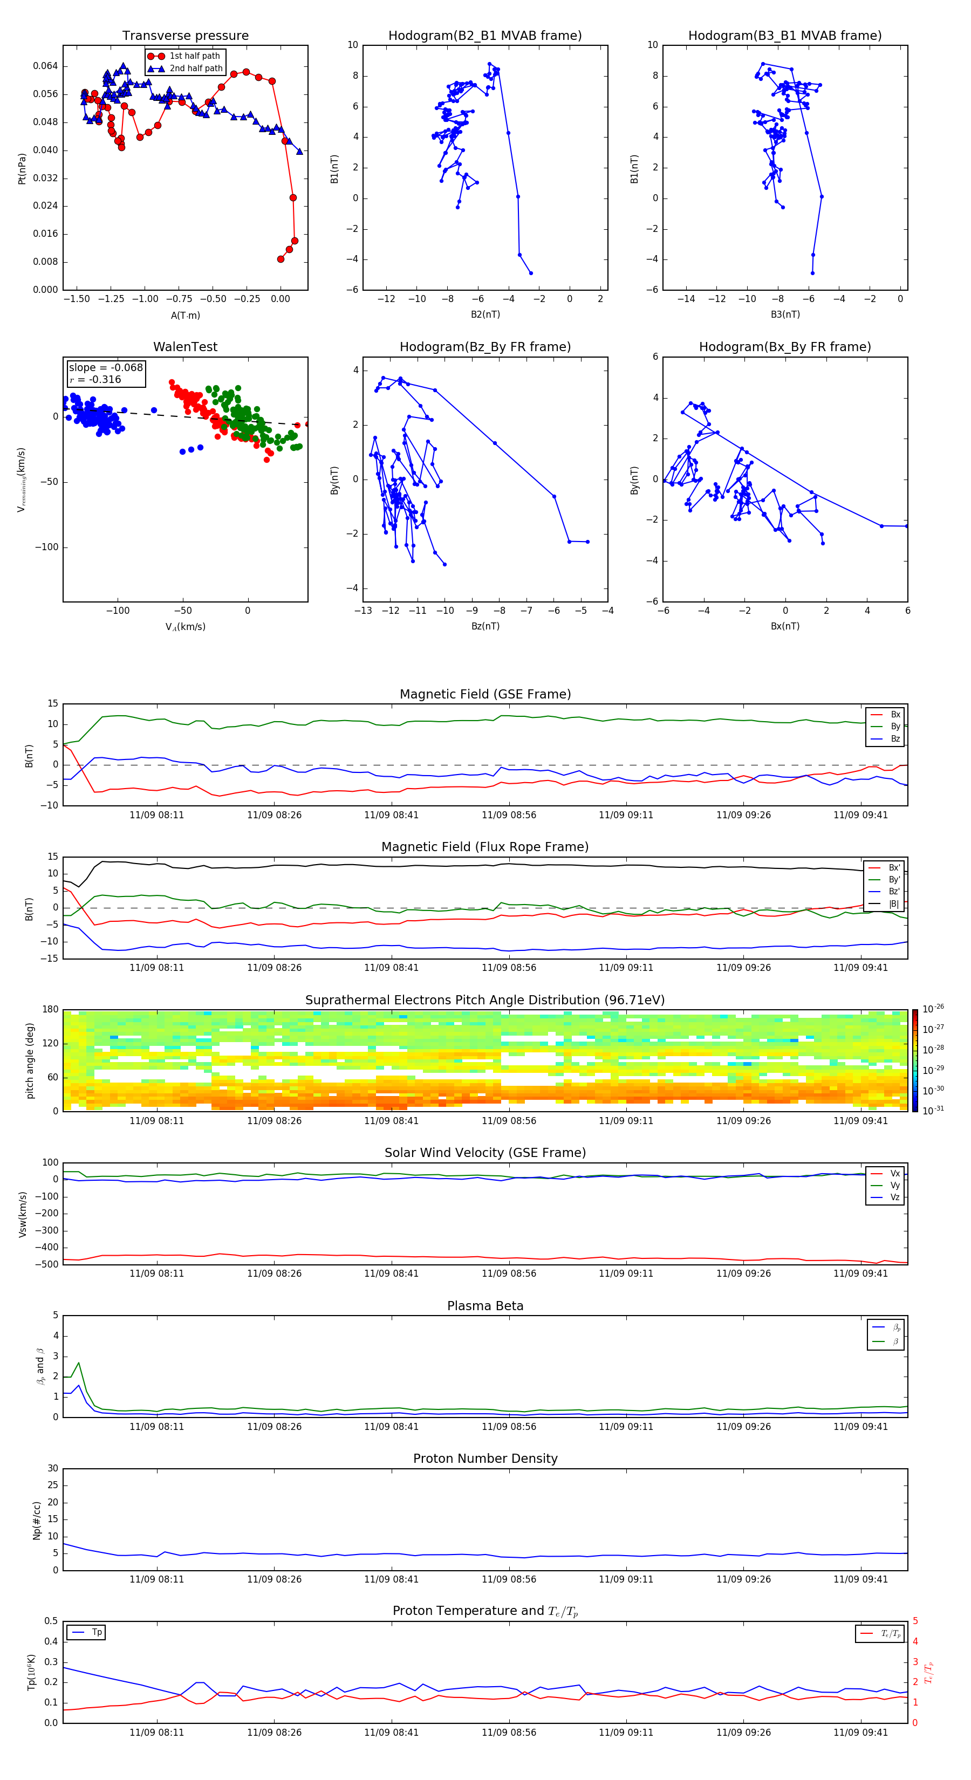This screenshot has height=1780, width=971.
Task: Click the "Solar Wind Velocity (GSE Frame)" title
Action: coord(485,1153)
